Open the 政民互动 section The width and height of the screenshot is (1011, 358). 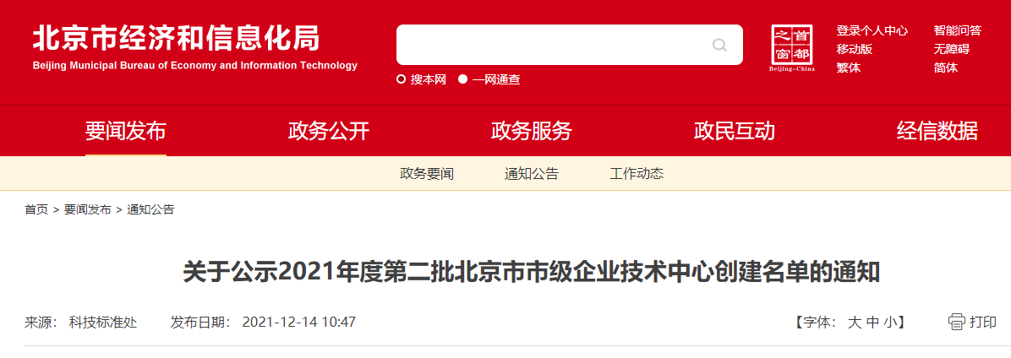pyautogui.click(x=735, y=132)
